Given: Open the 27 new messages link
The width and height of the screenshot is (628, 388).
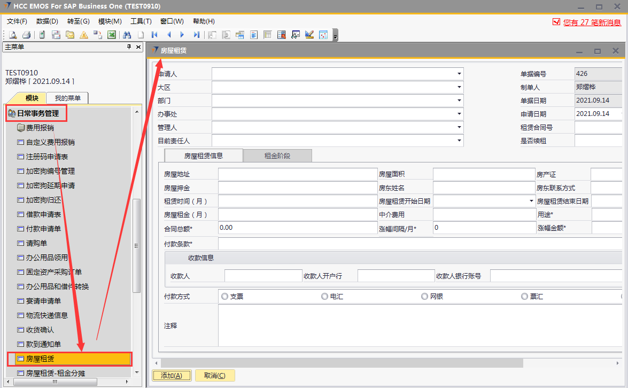Looking at the screenshot, I should pyautogui.click(x=592, y=22).
